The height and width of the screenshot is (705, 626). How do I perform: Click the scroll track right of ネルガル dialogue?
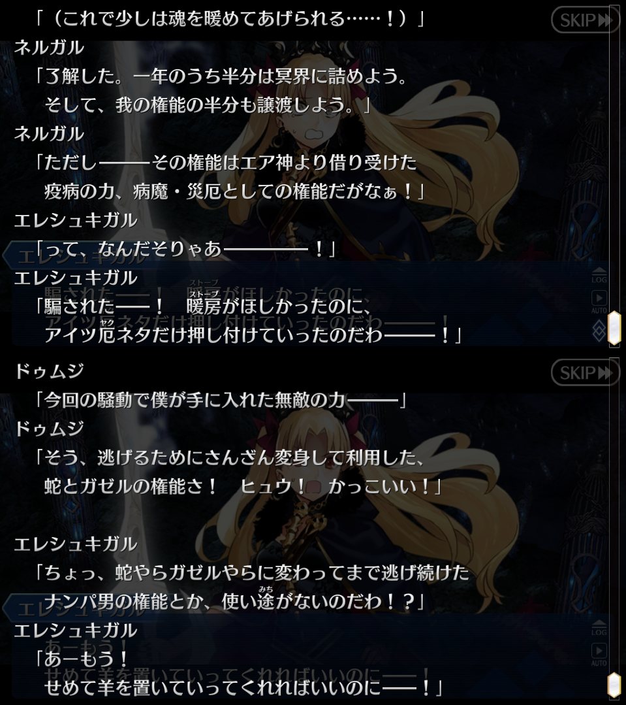coord(614,135)
